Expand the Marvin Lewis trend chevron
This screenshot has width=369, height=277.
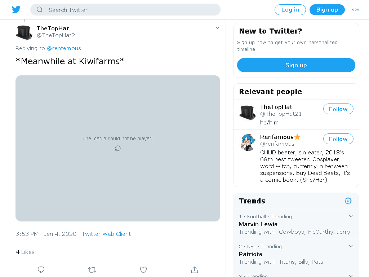pyautogui.click(x=351, y=216)
